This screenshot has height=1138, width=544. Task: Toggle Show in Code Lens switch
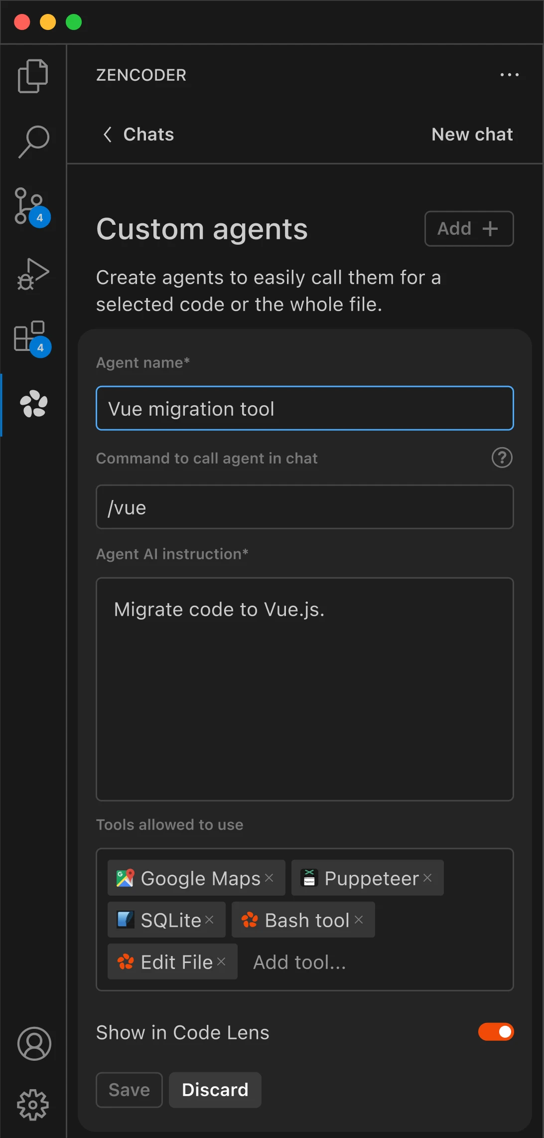496,1032
